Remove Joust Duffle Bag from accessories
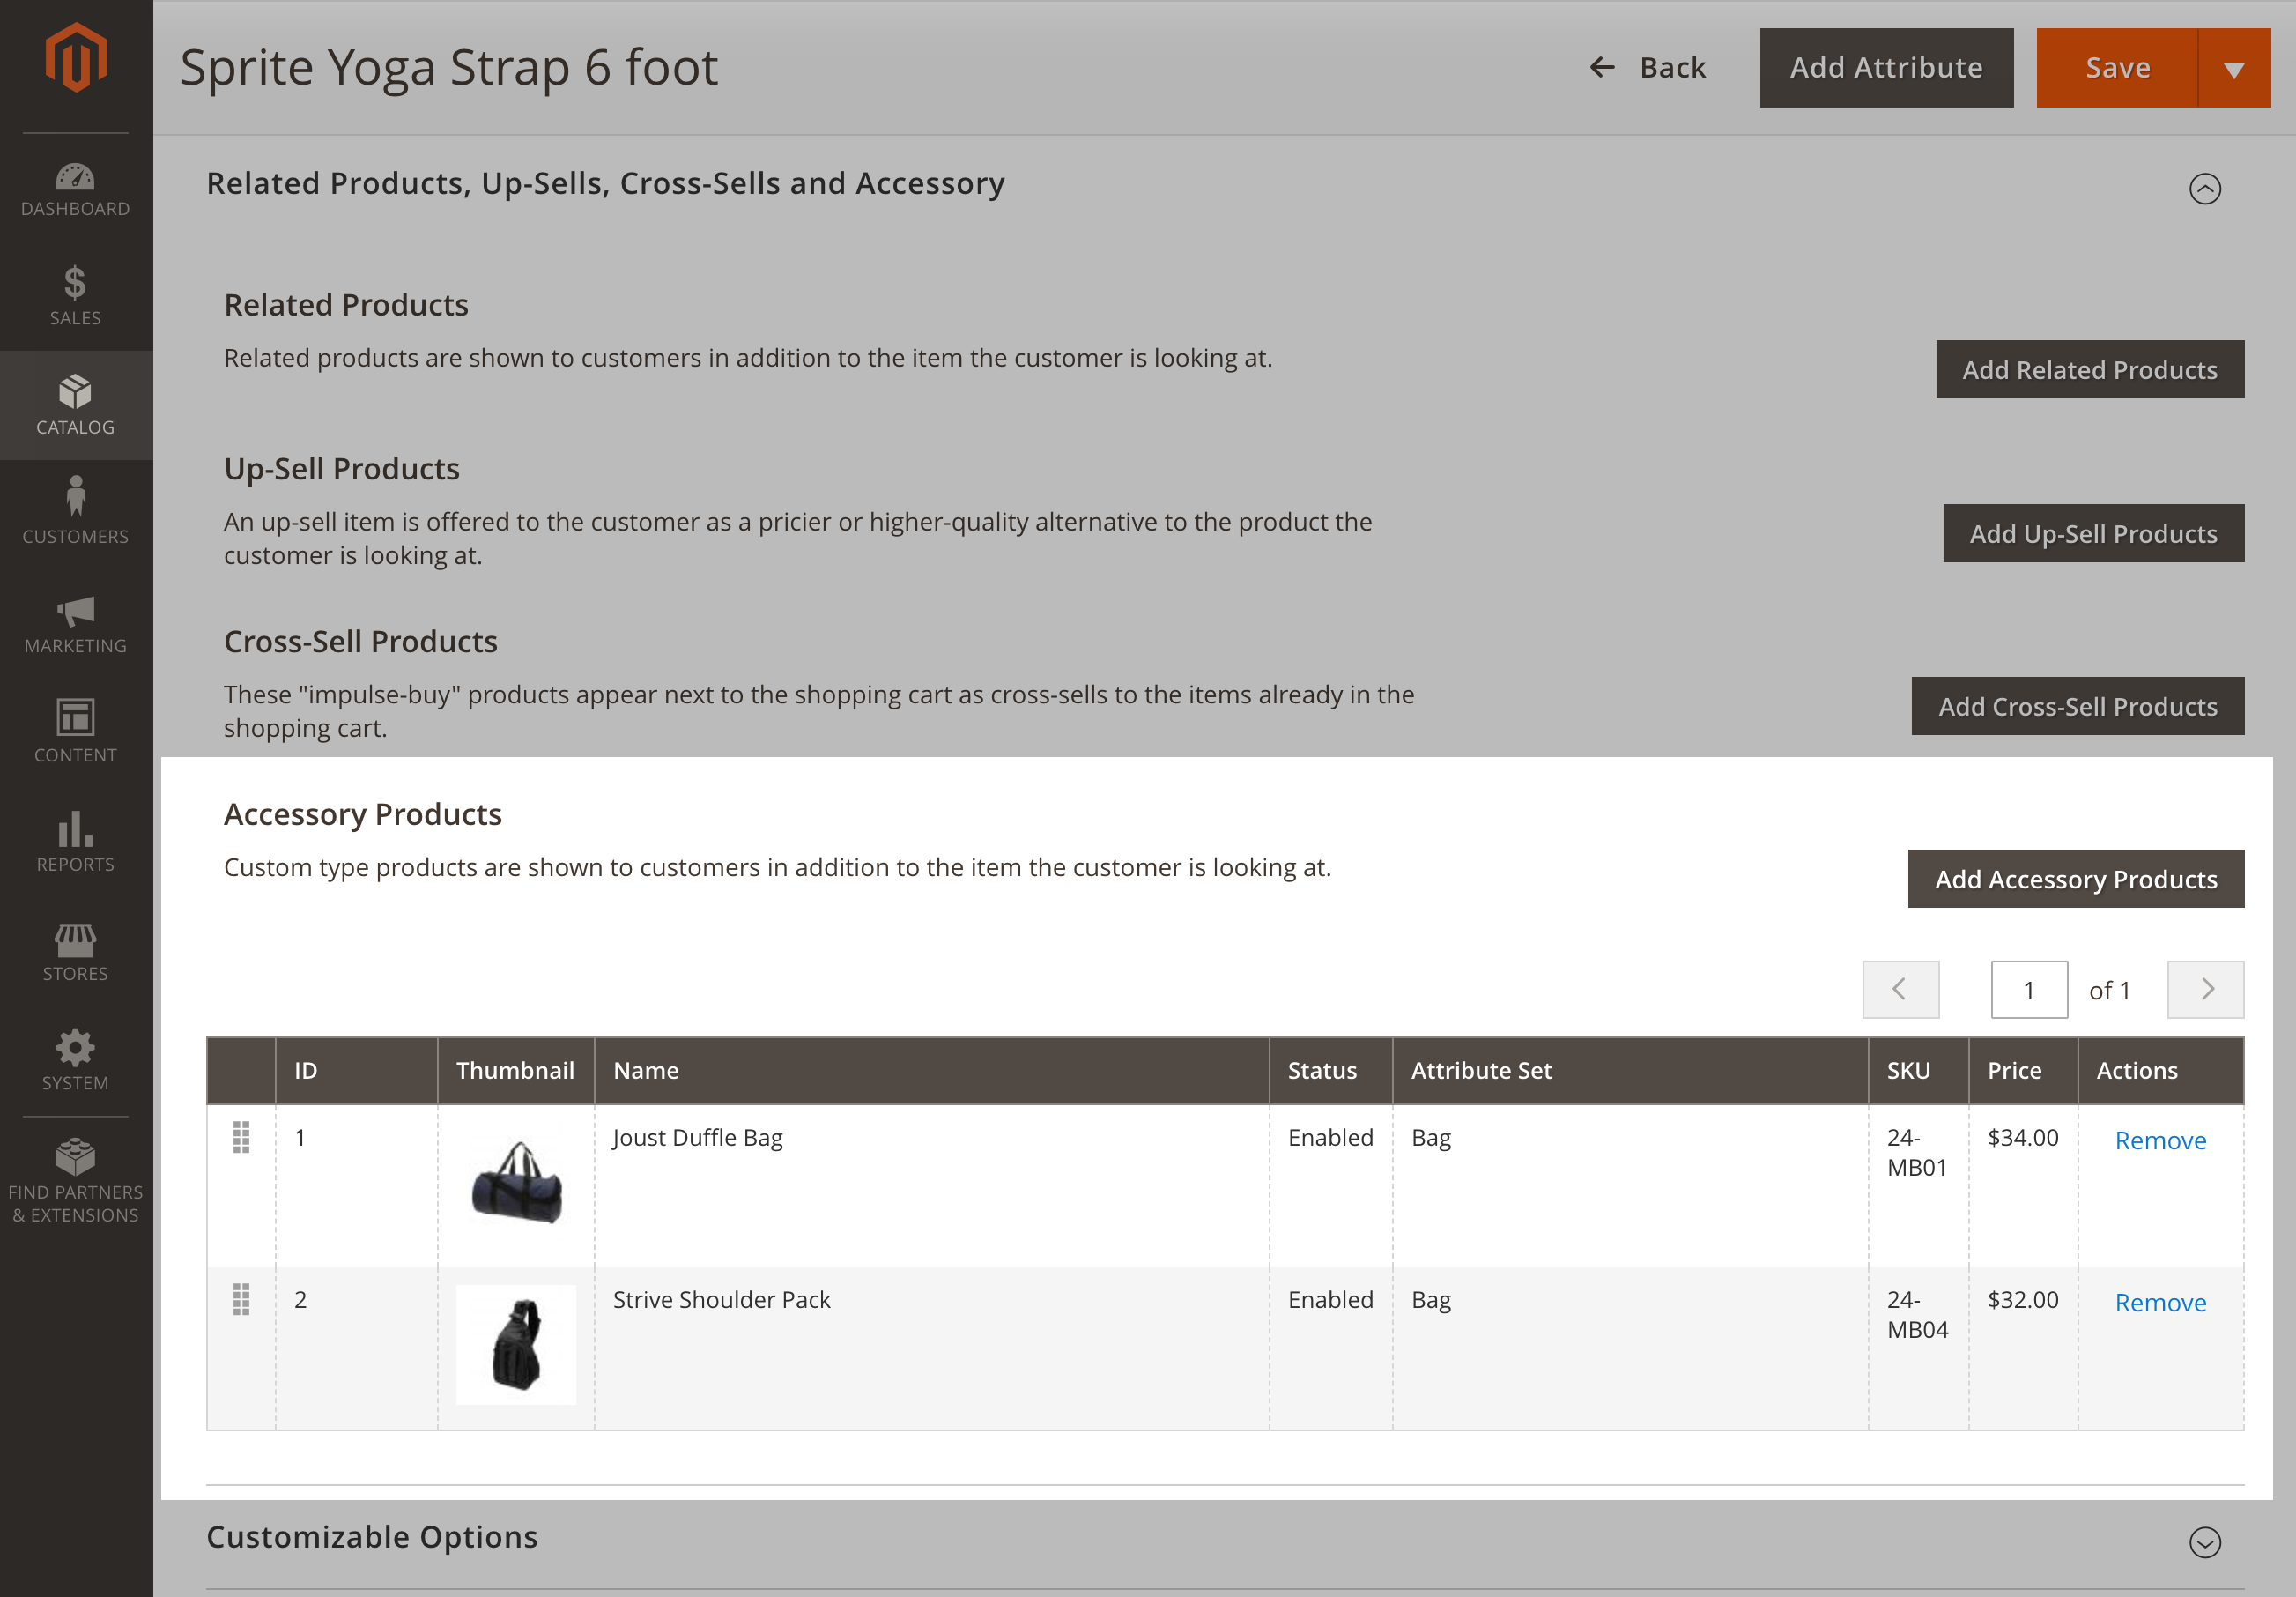Image resolution: width=2296 pixels, height=1597 pixels. (x=2162, y=1140)
